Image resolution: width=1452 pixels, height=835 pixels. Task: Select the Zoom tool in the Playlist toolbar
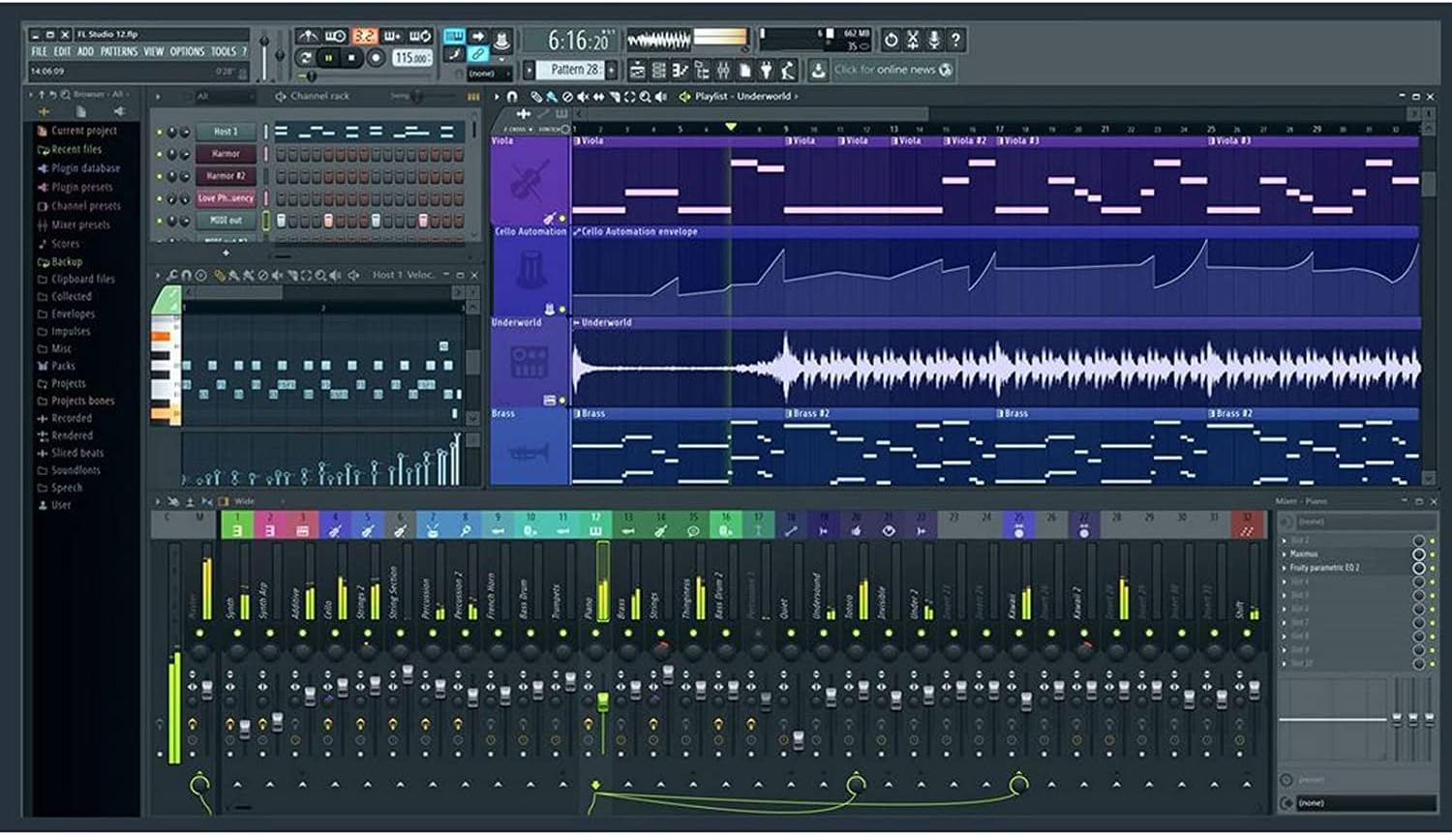point(647,96)
